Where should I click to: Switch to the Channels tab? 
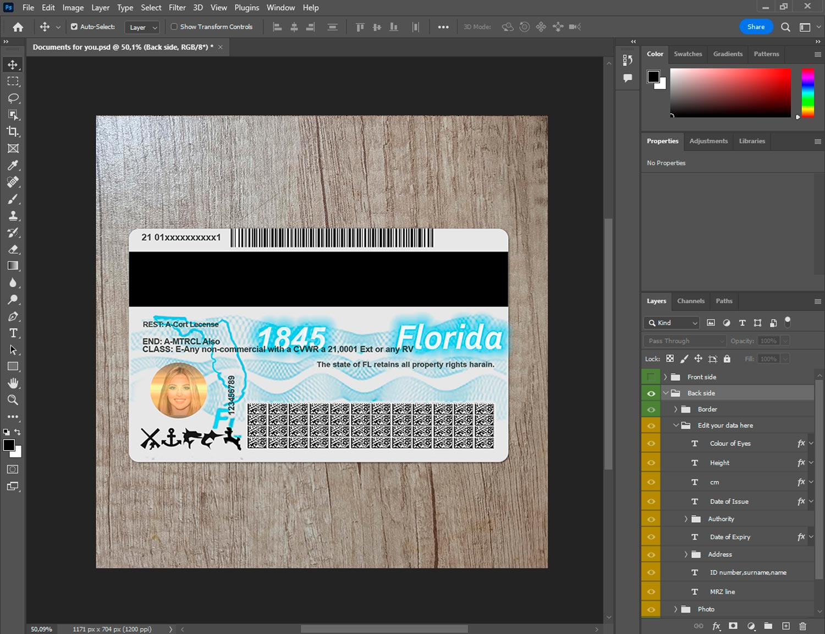point(690,301)
